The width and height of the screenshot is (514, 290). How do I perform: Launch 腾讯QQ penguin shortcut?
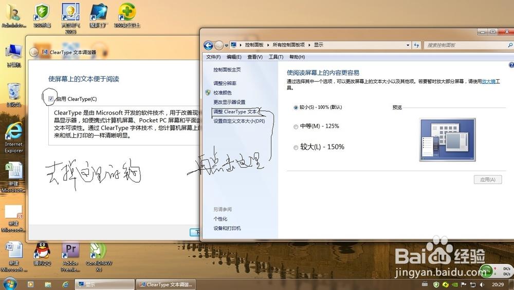coord(42,254)
